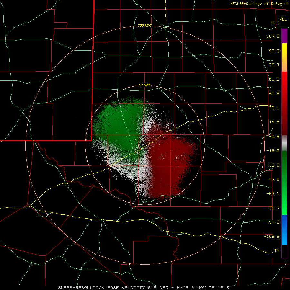Click the bright green segment of color bar

point(285,183)
